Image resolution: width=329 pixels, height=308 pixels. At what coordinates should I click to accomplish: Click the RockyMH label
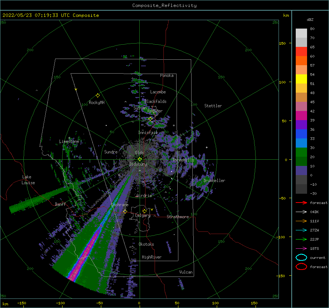pyautogui.click(x=97, y=103)
